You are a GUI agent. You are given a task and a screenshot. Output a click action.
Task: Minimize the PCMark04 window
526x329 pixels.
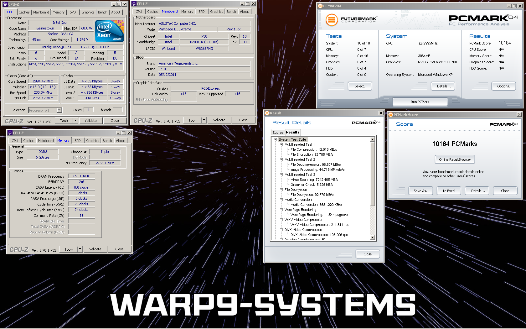[x=509, y=6]
